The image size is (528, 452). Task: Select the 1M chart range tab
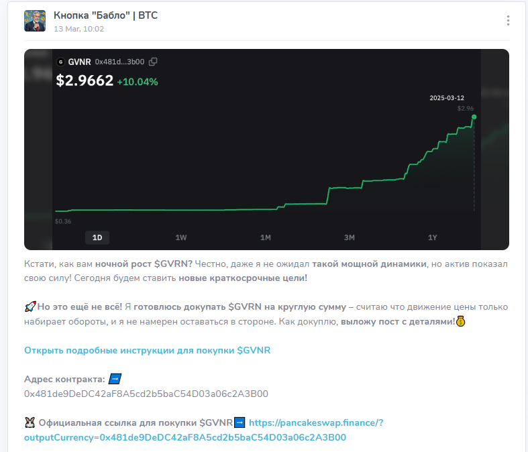(x=266, y=237)
